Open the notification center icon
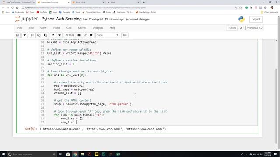The width and height of the screenshot is (280, 157). click(275, 154)
